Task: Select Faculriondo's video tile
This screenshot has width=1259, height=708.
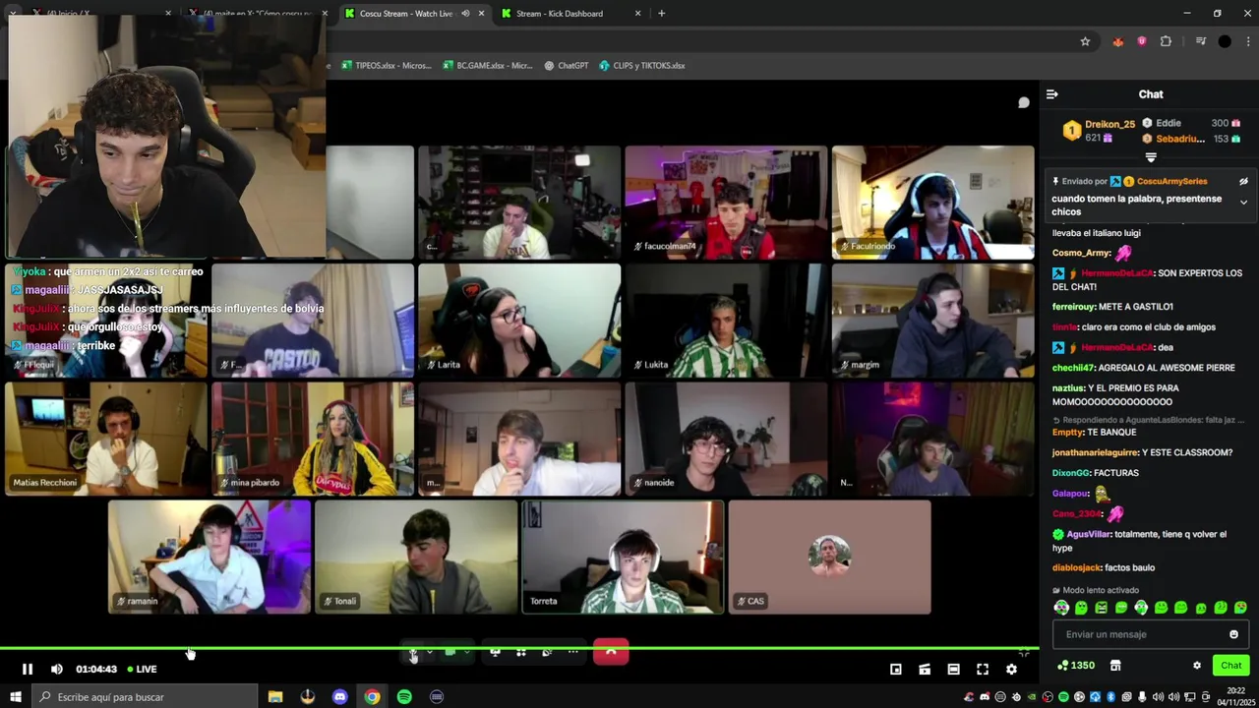Action: (x=933, y=203)
